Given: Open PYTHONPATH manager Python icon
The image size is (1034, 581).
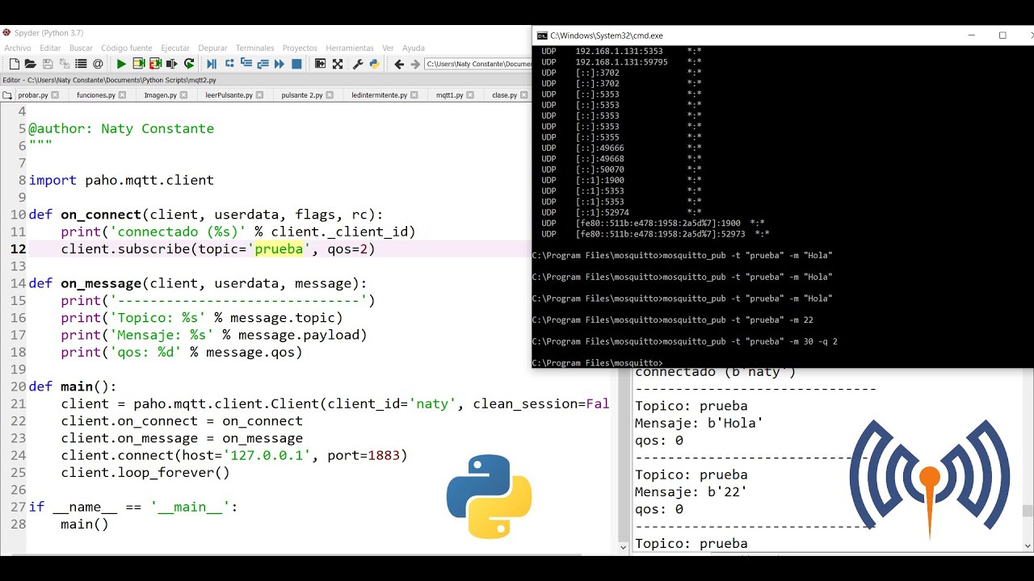Looking at the screenshot, I should tap(374, 64).
